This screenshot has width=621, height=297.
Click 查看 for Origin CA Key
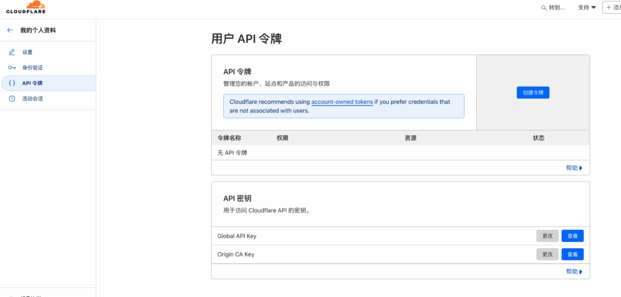pyautogui.click(x=572, y=254)
